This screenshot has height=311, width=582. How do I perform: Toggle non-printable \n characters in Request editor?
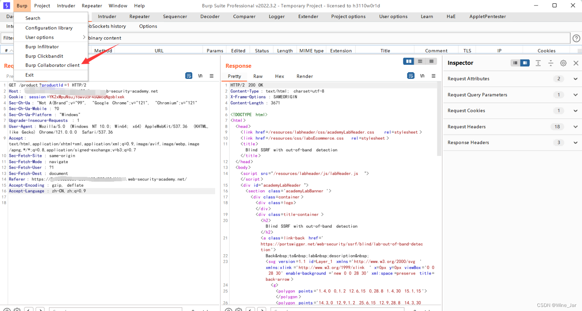pyautogui.click(x=200, y=76)
